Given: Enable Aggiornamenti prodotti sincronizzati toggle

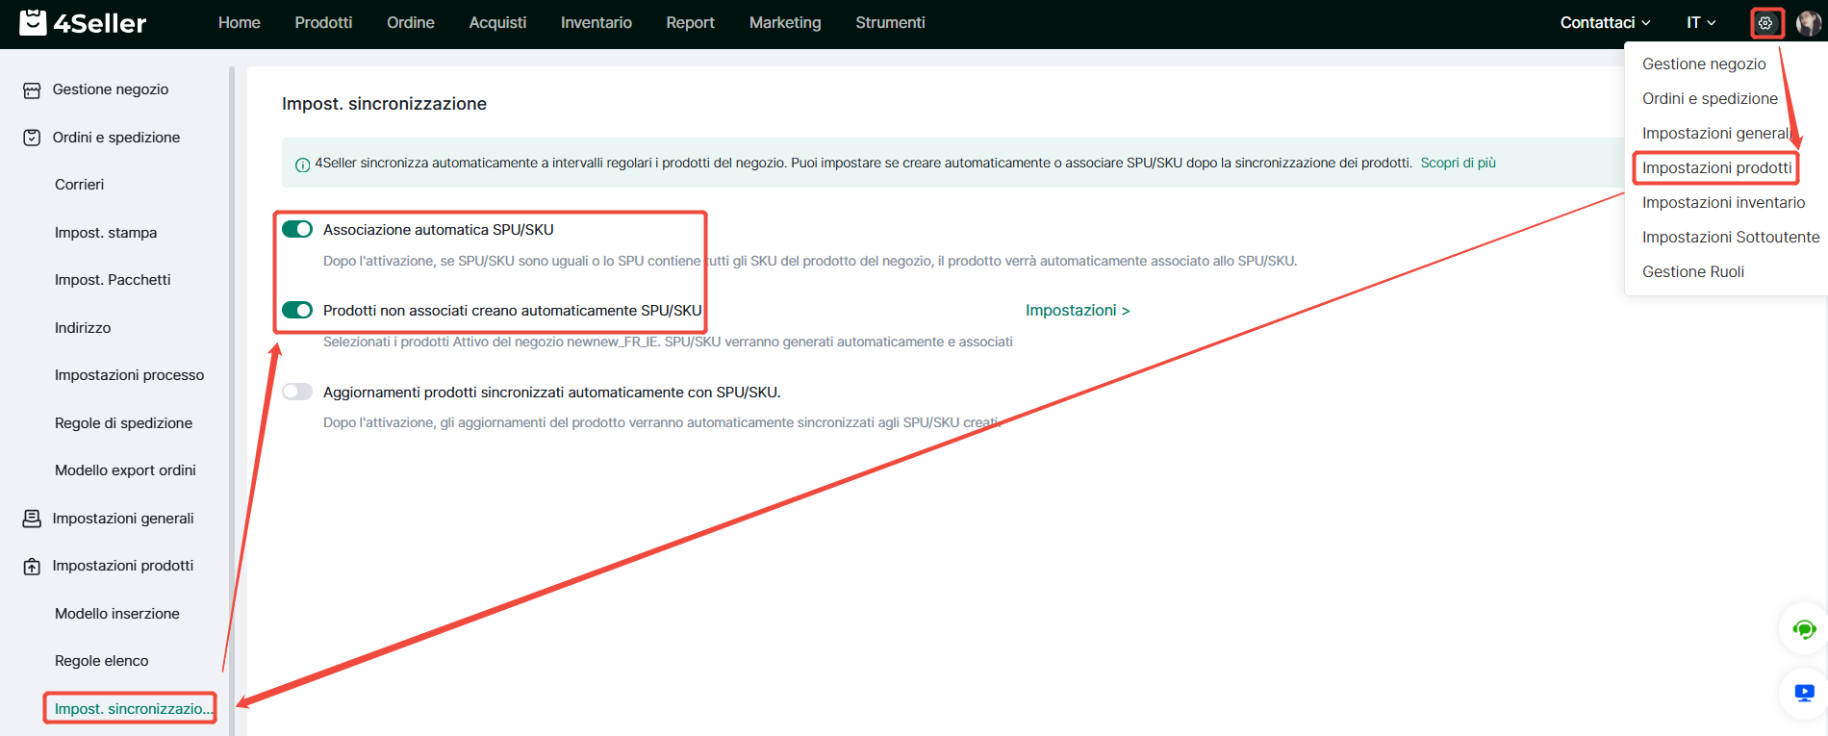Looking at the screenshot, I should tap(297, 392).
